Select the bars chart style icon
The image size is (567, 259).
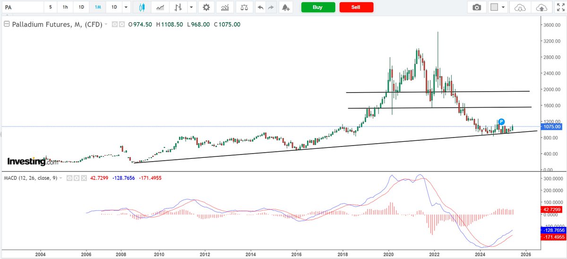[x=178, y=8]
